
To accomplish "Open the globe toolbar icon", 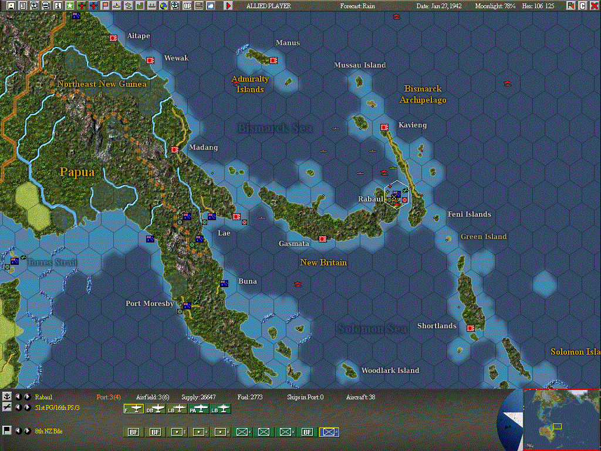I will click(x=164, y=6).
